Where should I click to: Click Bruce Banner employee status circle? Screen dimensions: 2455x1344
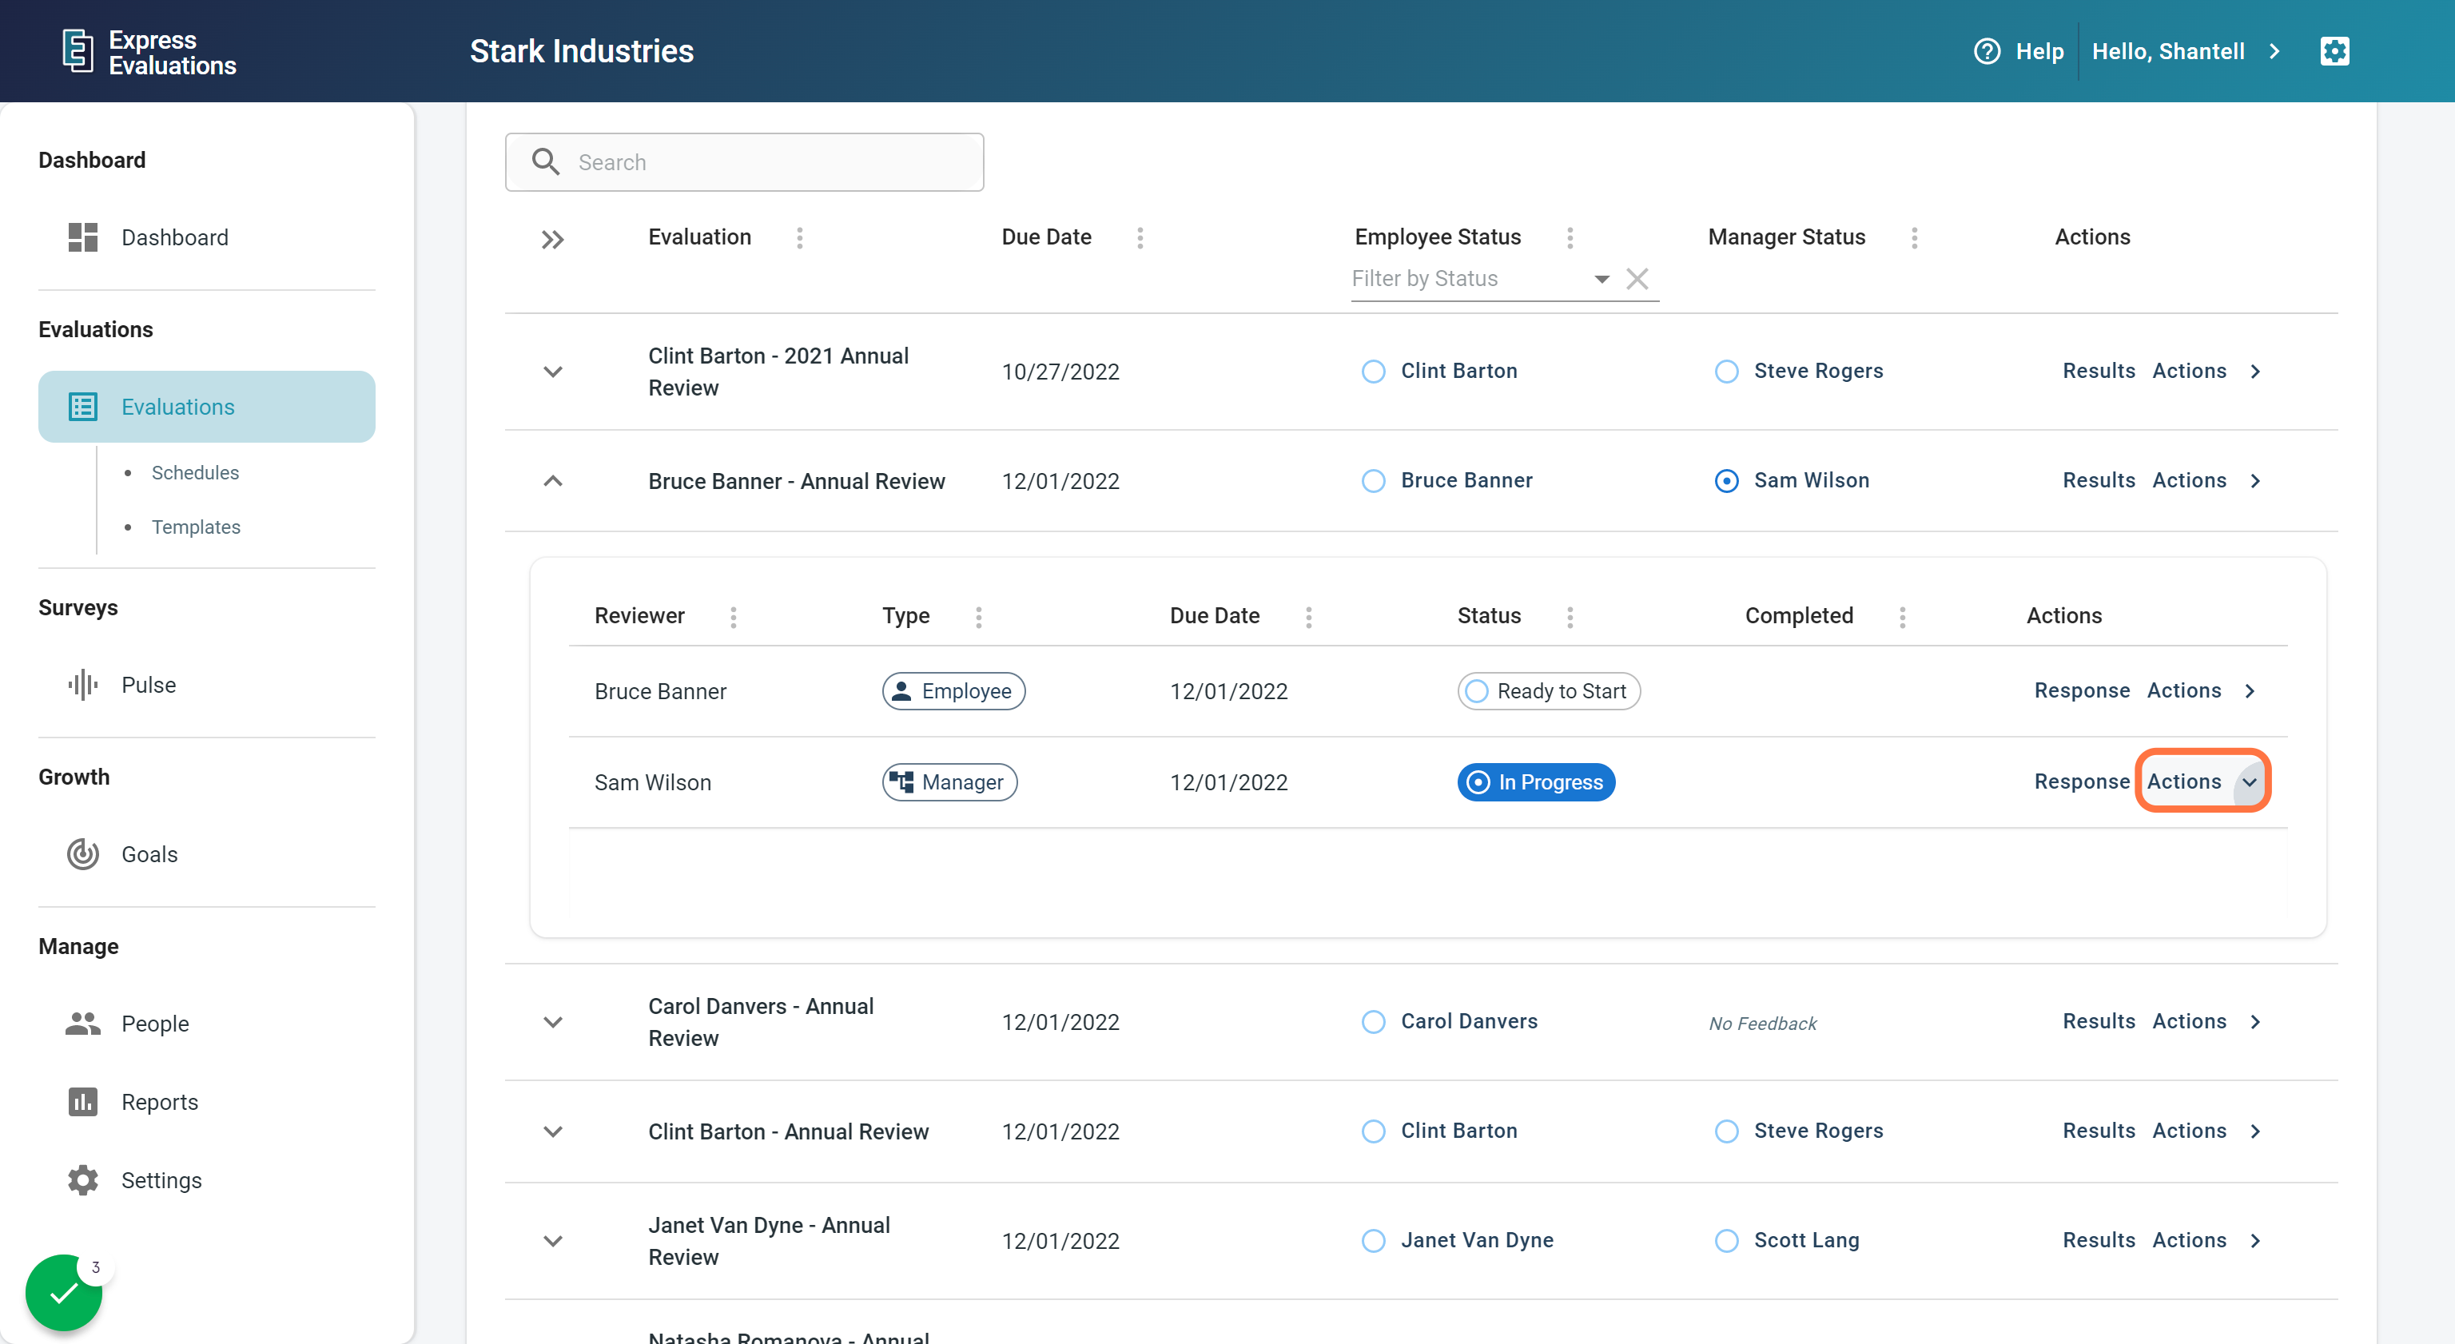point(1373,481)
